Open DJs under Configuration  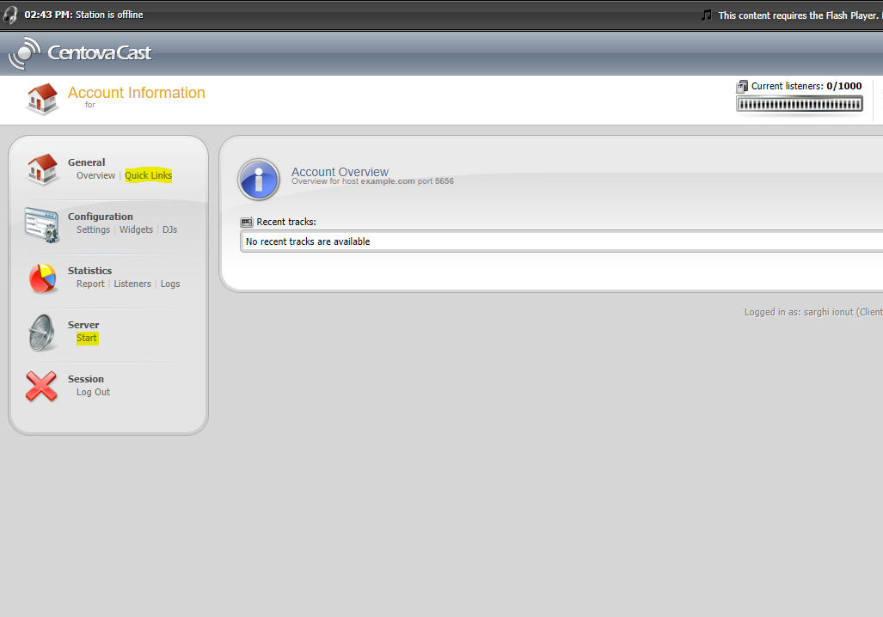pyautogui.click(x=169, y=229)
